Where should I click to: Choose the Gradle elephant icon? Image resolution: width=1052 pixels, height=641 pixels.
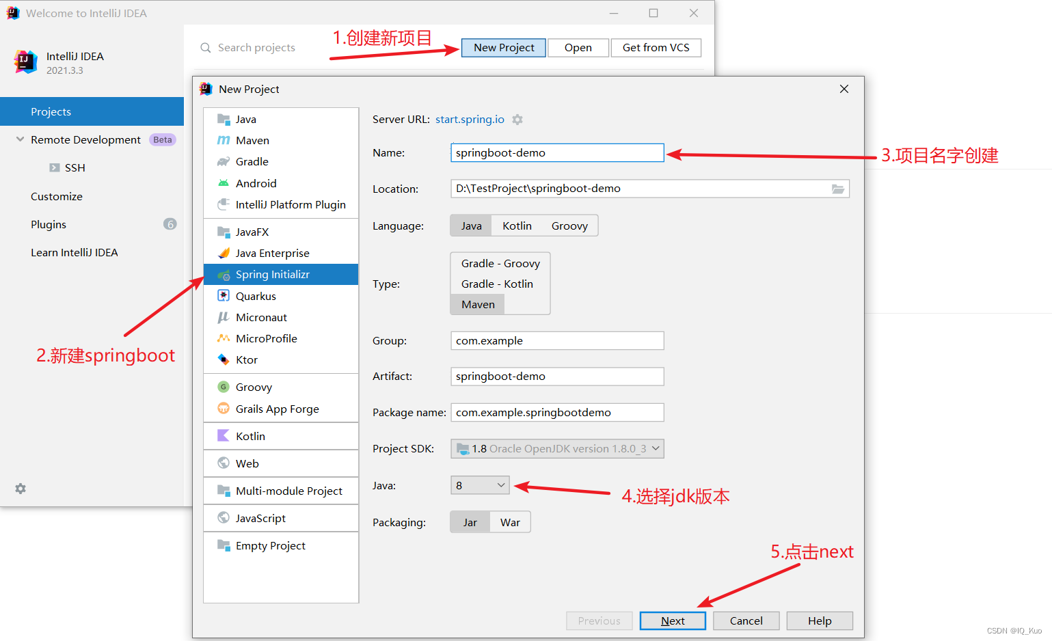224,162
